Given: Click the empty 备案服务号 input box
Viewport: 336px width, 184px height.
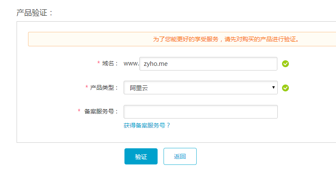Looking at the screenshot, I should [x=200, y=112].
